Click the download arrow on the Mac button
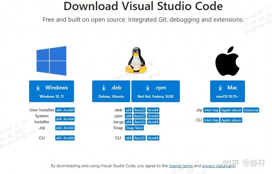Screen dimensions: 272x174 pyautogui.click(x=220, y=87)
